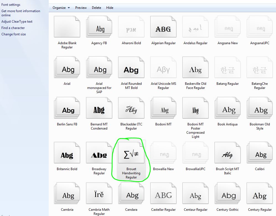Image resolution: width=276 pixels, height=216 pixels.
Task: Select the Adobe Blank Regular font thumbnail
Action: (x=67, y=29)
